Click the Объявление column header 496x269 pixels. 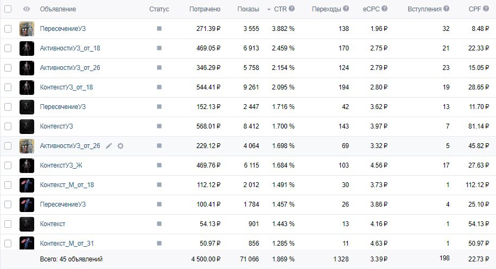58,9
